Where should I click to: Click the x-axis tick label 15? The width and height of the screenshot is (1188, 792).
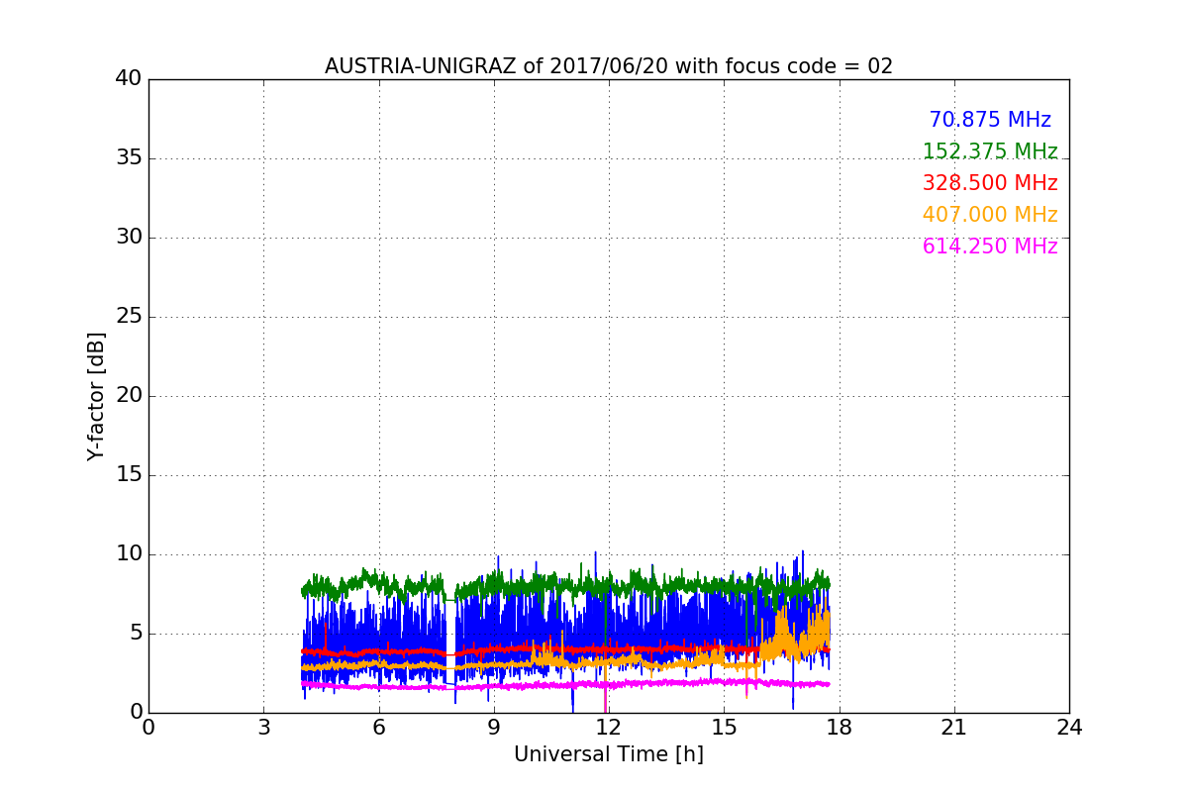coord(724,728)
